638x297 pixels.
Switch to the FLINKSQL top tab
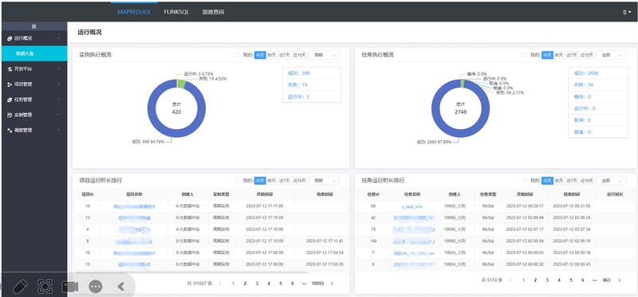pyautogui.click(x=176, y=12)
